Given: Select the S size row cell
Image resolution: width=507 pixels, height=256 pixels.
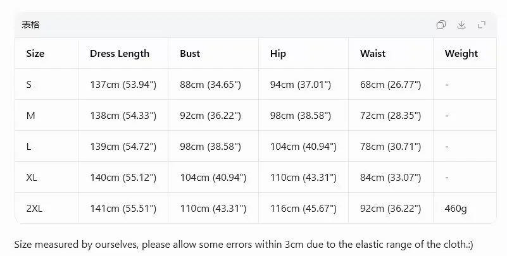Looking at the screenshot, I should click(28, 85).
